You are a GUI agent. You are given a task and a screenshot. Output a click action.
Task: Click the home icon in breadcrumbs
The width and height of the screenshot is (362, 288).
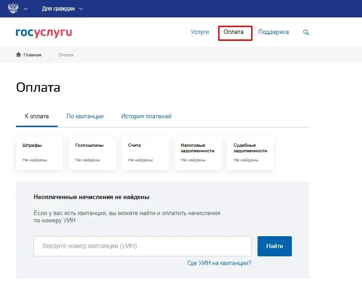point(18,55)
